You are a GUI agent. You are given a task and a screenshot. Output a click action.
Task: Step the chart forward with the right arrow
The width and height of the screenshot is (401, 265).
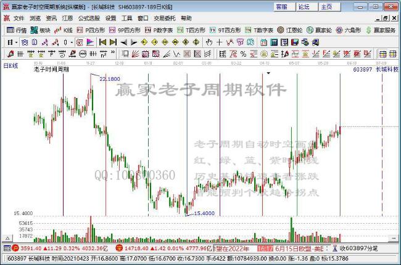[x=134, y=42]
